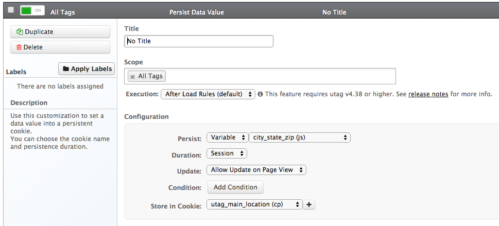This screenshot has height=226, width=499.
Task: Check the checkbox in the header row
Action: [x=11, y=10]
